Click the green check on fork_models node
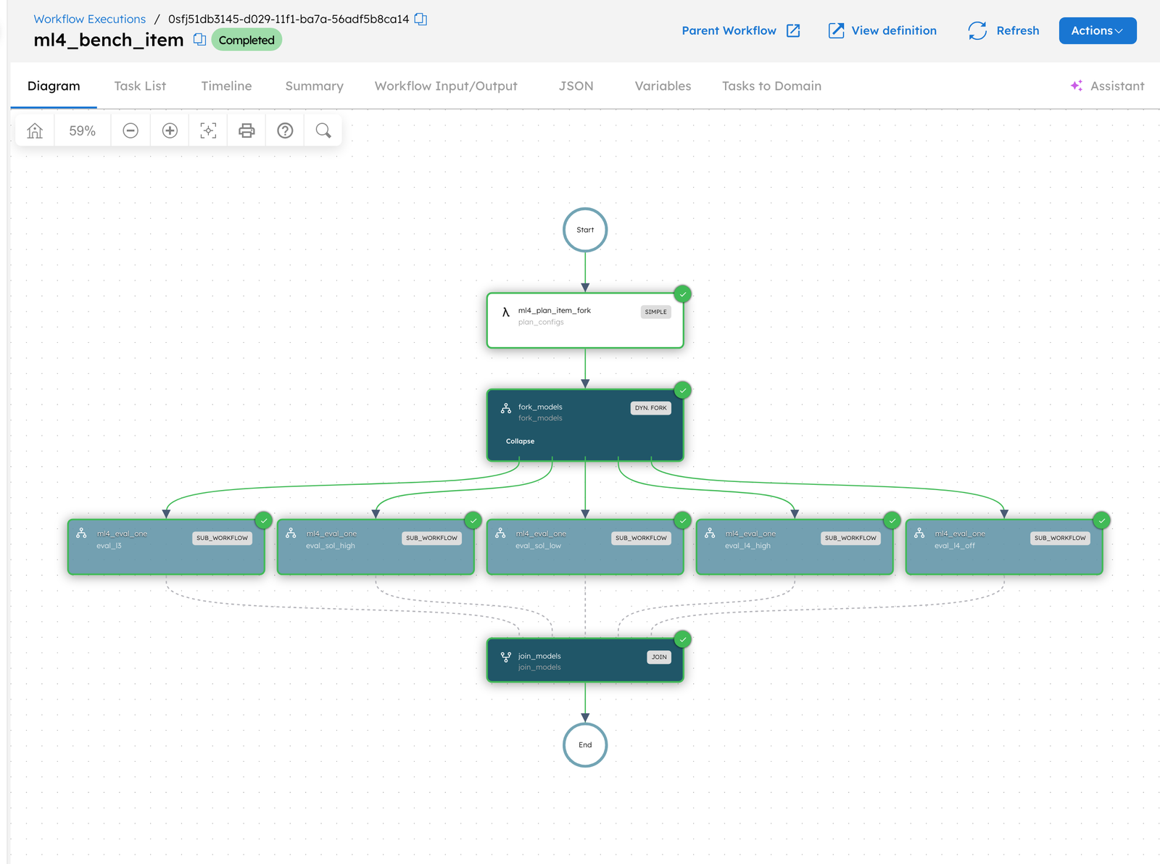The width and height of the screenshot is (1160, 864). pyautogui.click(x=682, y=390)
